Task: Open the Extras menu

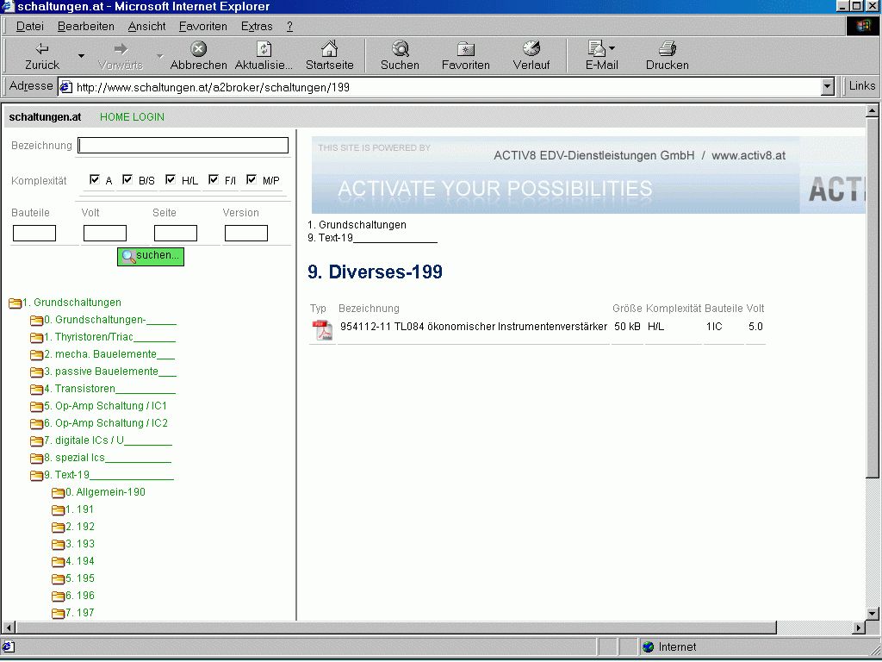Action: pos(257,27)
